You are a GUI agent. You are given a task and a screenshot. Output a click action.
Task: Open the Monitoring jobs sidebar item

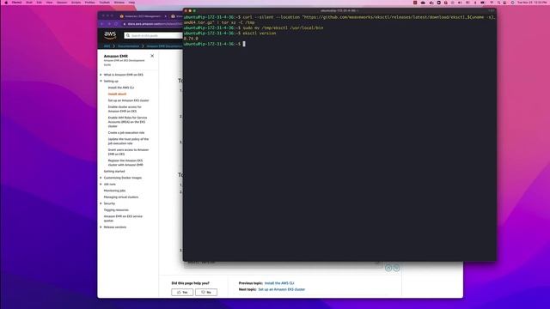(114, 191)
